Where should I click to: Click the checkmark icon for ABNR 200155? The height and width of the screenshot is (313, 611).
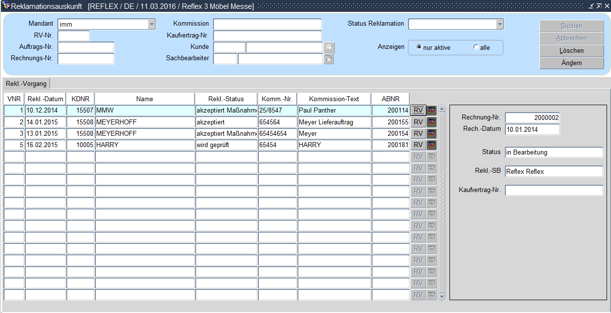pyautogui.click(x=432, y=122)
